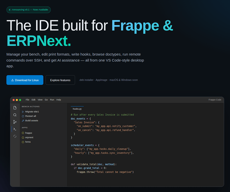
Task: Click the hero description paragraph
Action: tap(75, 60)
